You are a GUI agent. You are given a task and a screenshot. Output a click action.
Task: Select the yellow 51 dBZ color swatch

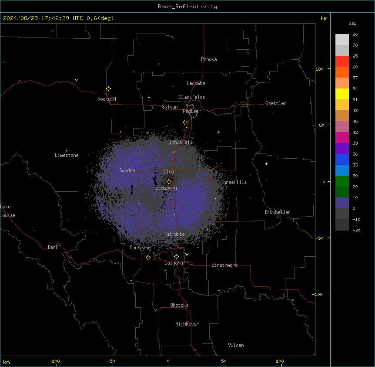(x=342, y=94)
